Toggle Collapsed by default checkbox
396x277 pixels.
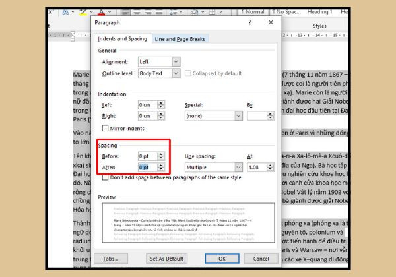pos(187,73)
